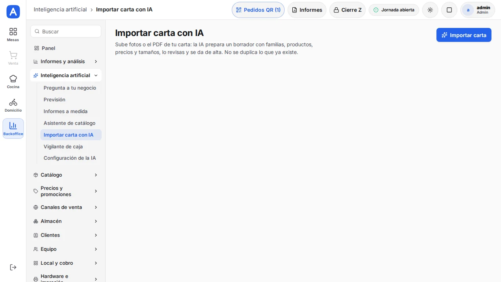501x282 pixels.
Task: Open Informes a medida
Action: click(x=70, y=111)
